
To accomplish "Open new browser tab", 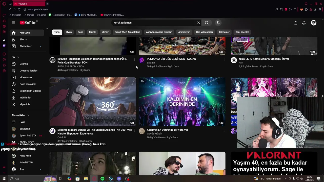I will point(47,4).
